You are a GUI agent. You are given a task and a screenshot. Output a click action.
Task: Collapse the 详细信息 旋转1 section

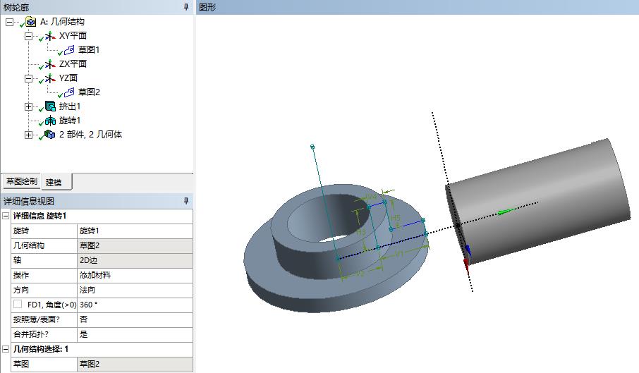(x=6, y=216)
